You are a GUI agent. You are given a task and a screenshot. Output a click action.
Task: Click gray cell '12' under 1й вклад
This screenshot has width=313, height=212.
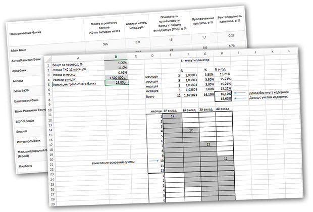pyautogui.click(x=173, y=116)
